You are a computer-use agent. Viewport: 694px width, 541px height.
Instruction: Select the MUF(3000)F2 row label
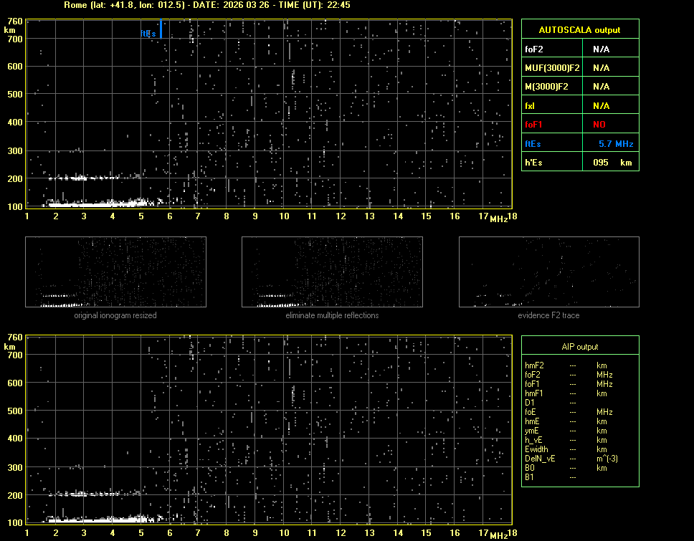(552, 67)
